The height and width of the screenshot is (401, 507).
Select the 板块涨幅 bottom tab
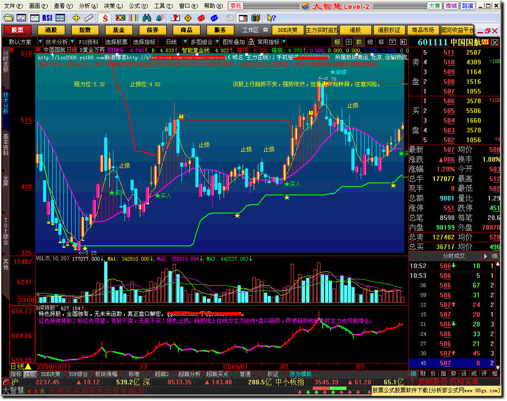106,374
